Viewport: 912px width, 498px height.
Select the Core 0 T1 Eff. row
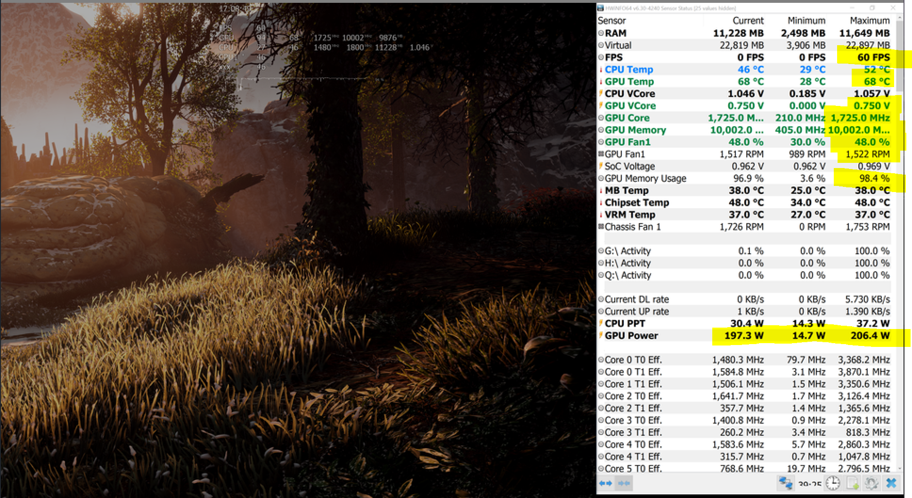[x=744, y=372]
